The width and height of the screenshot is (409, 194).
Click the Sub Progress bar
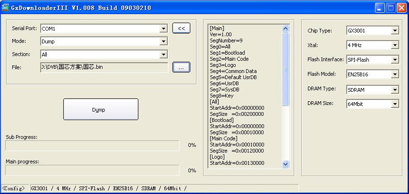[92, 145]
